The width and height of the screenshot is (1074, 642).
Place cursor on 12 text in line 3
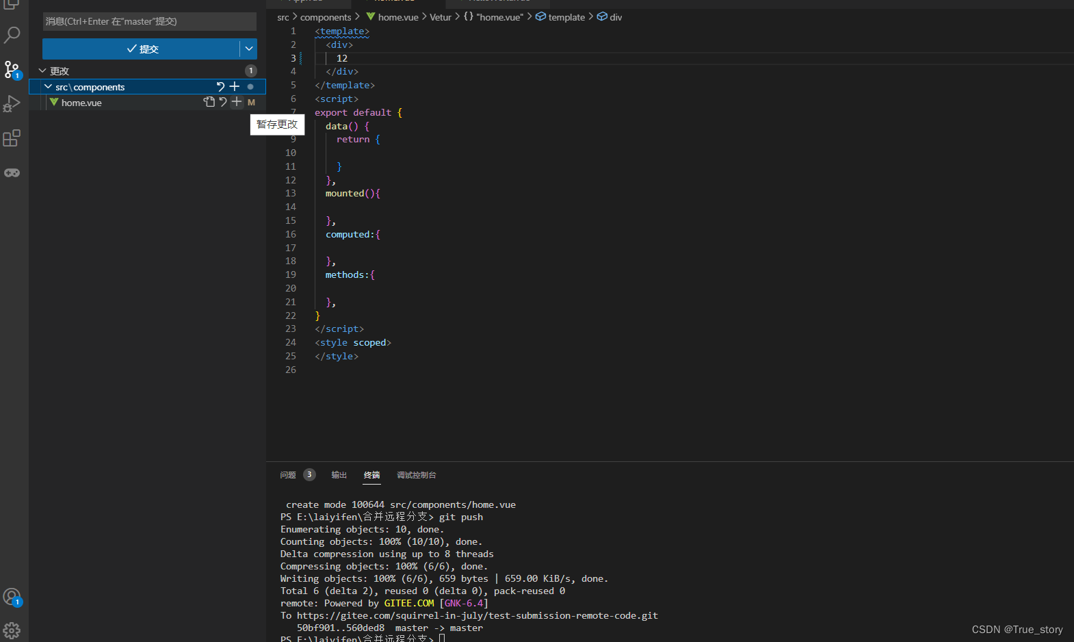(342, 58)
